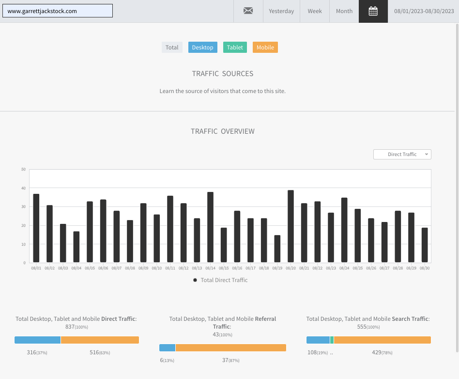The height and width of the screenshot is (379, 459).
Task: Click the Total Direct Traffic legend marker
Action: tap(195, 280)
